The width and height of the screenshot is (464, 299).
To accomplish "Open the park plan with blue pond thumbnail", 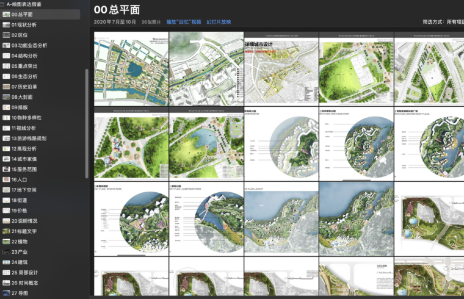I will tap(206, 144).
